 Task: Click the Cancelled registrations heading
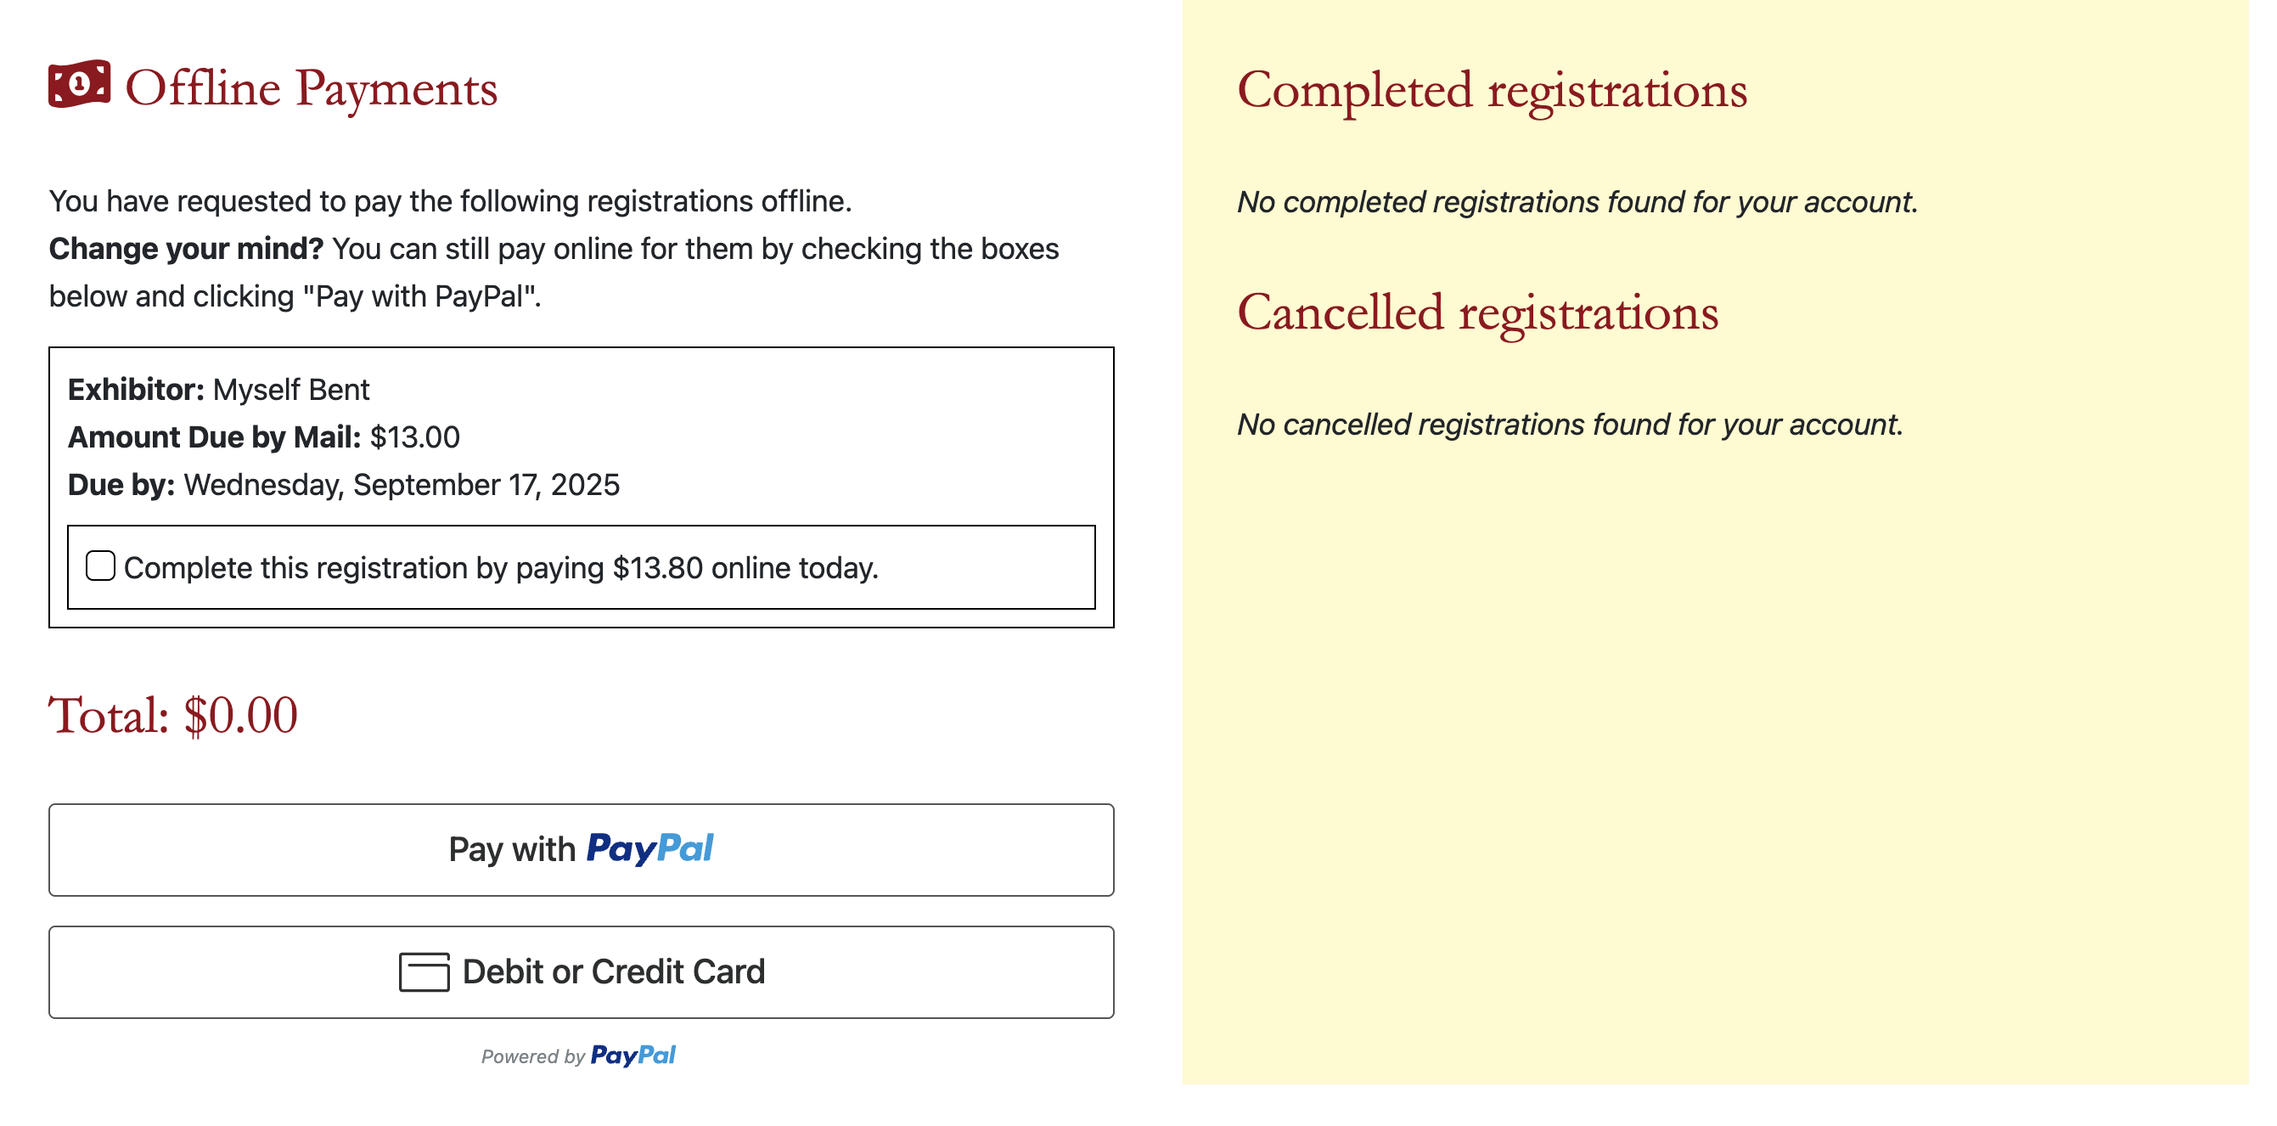pos(1477,312)
